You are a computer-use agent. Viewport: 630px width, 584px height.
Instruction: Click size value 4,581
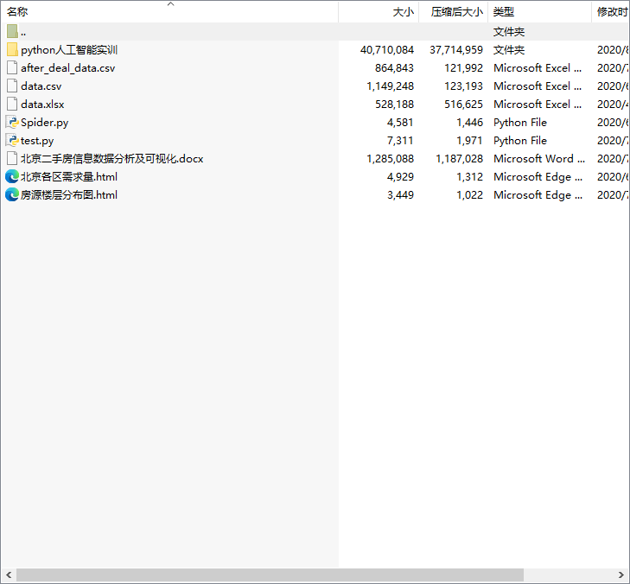(400, 122)
